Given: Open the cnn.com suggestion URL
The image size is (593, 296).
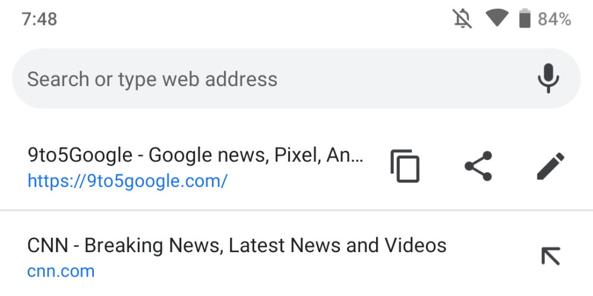Looking at the screenshot, I should 61,272.
